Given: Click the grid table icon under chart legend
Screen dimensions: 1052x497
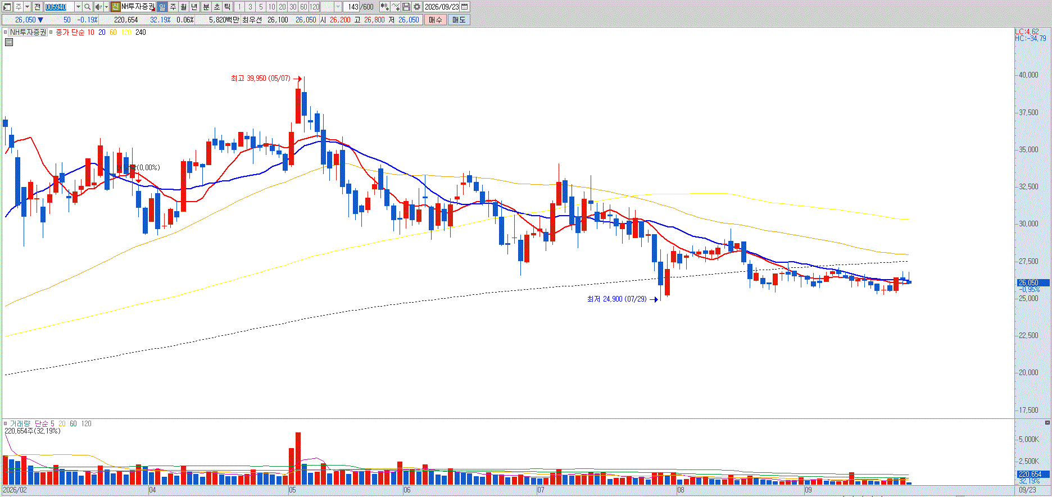Looking at the screenshot, I should click(x=9, y=42).
